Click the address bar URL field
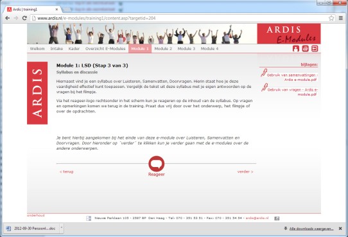This screenshot has width=348, height=237. pos(180,18)
